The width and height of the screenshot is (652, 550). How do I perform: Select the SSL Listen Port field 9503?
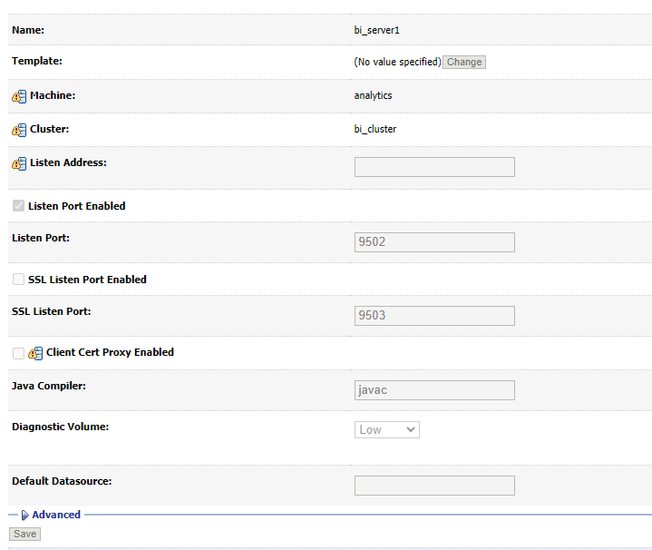click(x=434, y=316)
